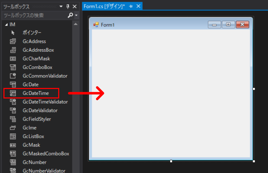Pick the GcAddress control icon

click(13, 41)
